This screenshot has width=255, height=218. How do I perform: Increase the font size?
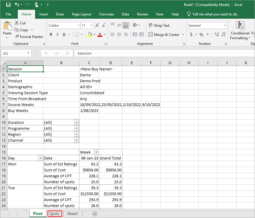[x=97, y=26]
